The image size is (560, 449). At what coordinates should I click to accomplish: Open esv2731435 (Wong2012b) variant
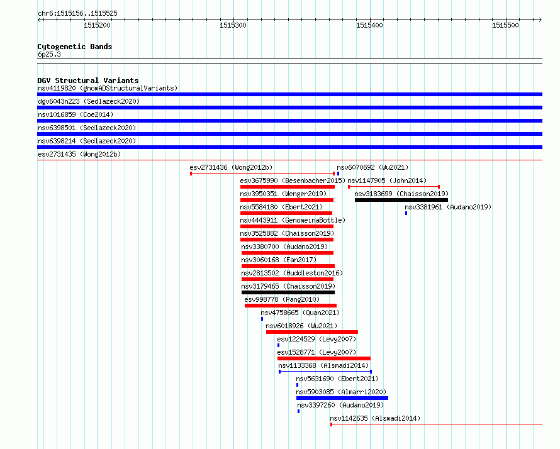tap(79, 154)
